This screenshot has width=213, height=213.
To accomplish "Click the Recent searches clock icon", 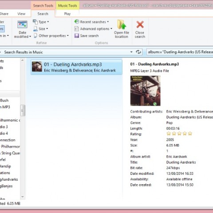I will pyautogui.click(x=77, y=22).
